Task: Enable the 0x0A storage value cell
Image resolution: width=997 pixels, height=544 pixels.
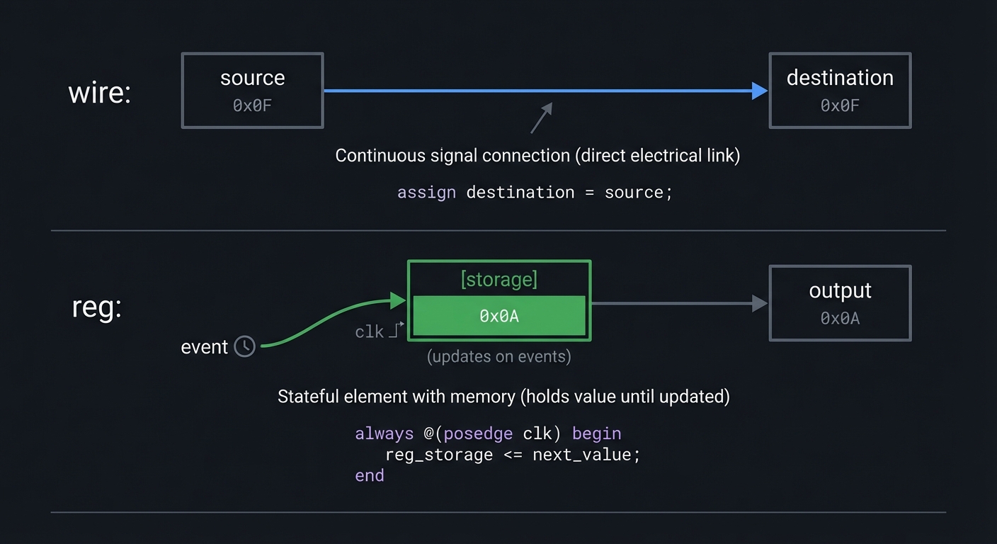Action: pos(499,316)
